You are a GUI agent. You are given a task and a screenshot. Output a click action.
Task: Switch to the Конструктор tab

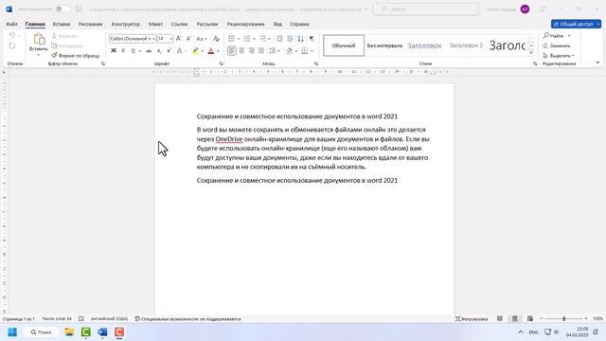tap(126, 24)
